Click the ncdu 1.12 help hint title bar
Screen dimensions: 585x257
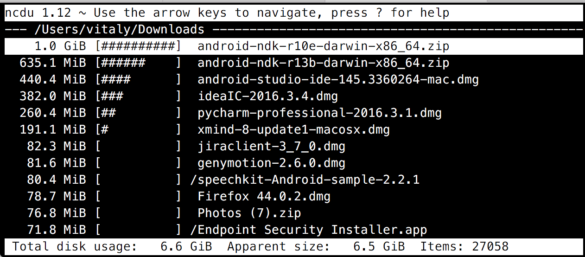227,13
